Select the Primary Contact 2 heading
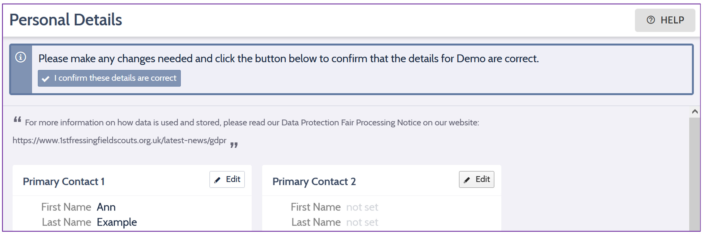The image size is (703, 237). (314, 182)
